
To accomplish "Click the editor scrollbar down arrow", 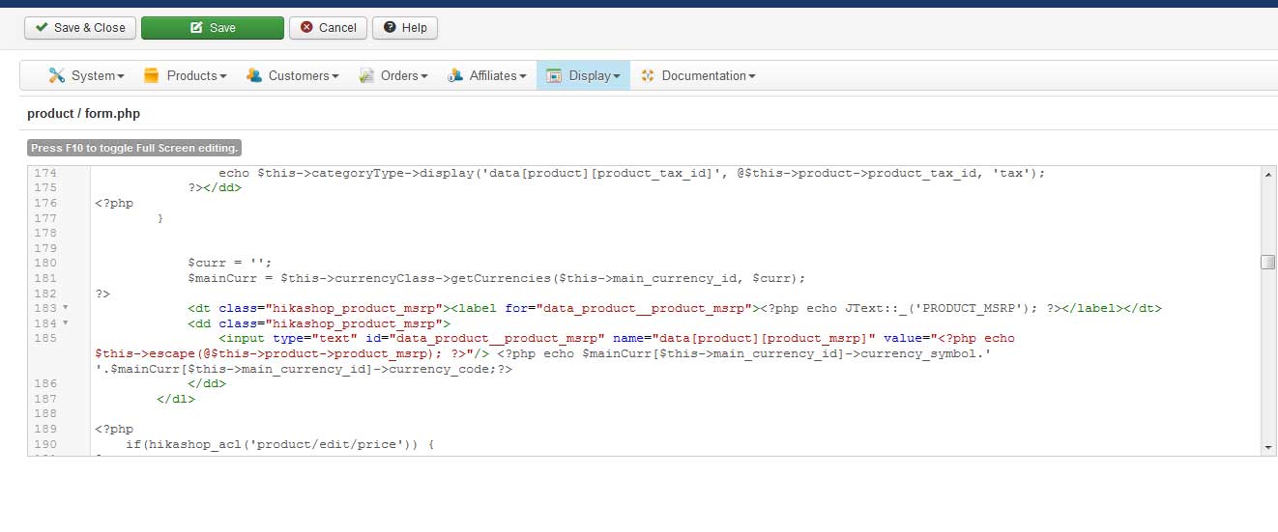I will 1267,449.
